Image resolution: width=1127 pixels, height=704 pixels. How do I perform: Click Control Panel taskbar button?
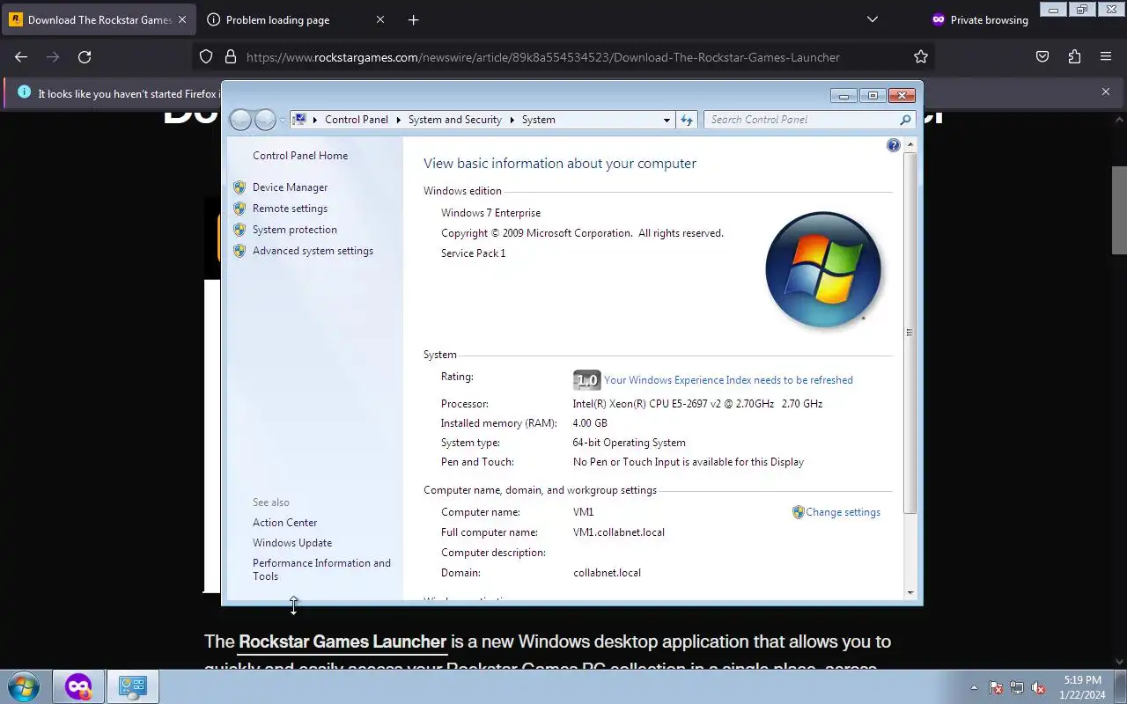[133, 686]
